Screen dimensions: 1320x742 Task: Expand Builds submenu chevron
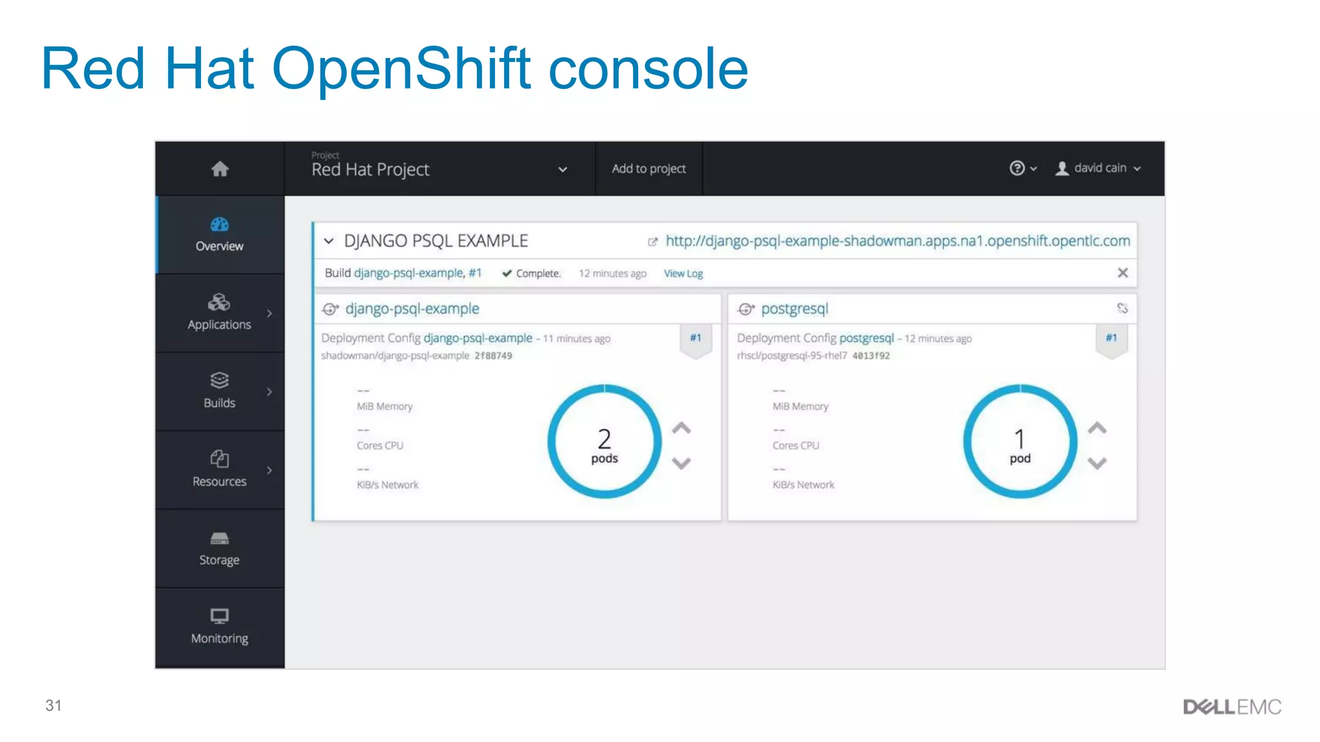tap(269, 392)
